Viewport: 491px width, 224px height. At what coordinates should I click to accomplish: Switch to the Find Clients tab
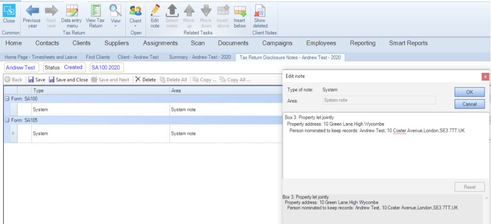[x=98, y=57]
